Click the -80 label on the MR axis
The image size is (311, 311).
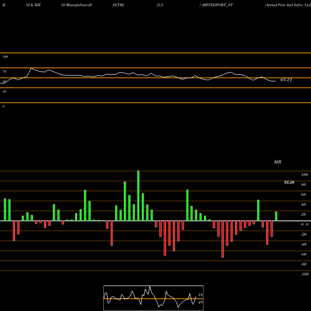[304, 264]
